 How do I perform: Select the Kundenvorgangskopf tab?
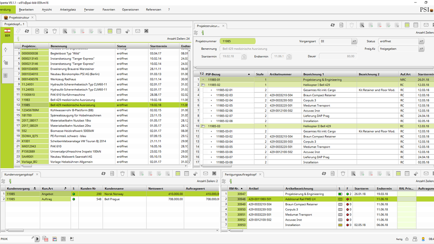coord(19,174)
